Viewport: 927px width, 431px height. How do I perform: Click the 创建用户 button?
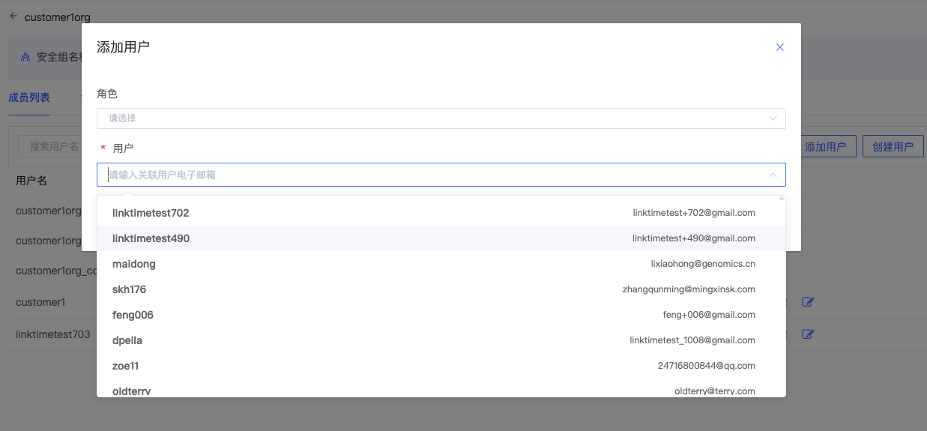coord(893,146)
